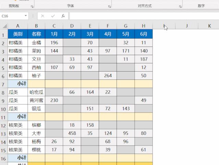Select row 7 header

point(4,84)
